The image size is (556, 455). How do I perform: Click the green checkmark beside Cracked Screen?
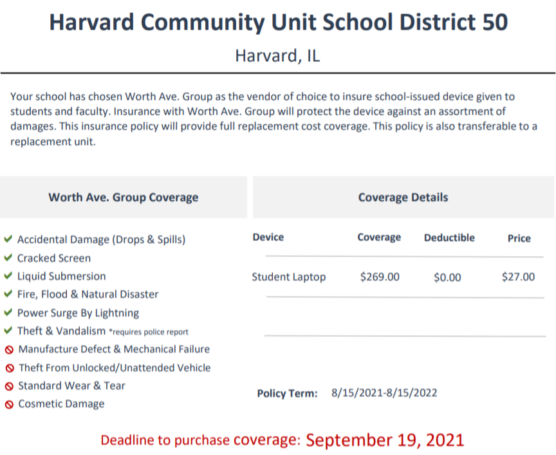point(8,257)
